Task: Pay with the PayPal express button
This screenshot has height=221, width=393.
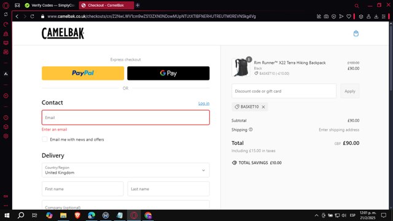Action: 83,73
